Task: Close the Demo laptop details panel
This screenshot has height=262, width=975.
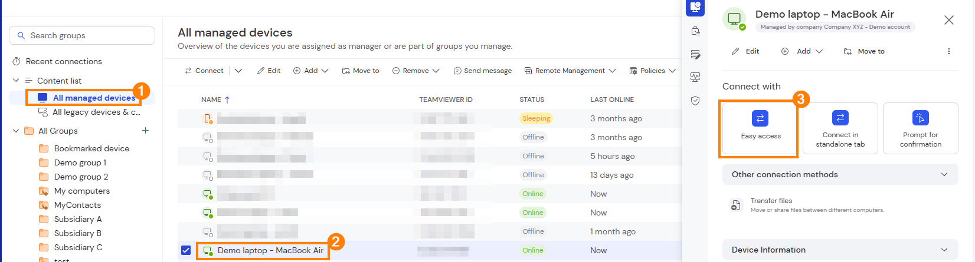Action: coord(949,20)
